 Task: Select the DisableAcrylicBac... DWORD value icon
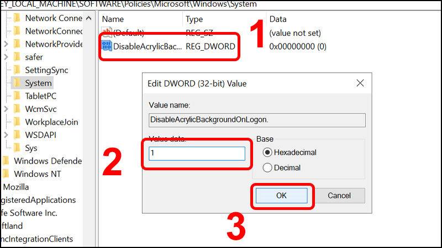click(107, 46)
